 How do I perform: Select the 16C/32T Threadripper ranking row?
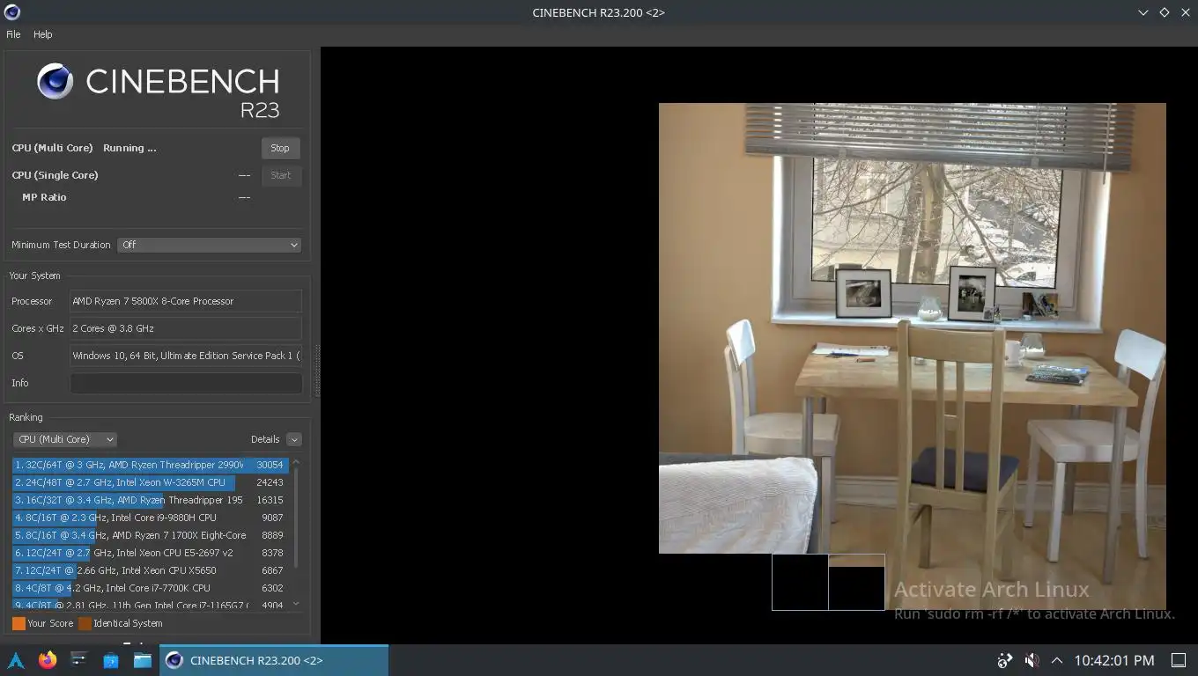click(x=150, y=500)
